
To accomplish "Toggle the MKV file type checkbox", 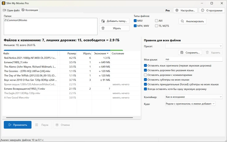I will click(135, 21).
